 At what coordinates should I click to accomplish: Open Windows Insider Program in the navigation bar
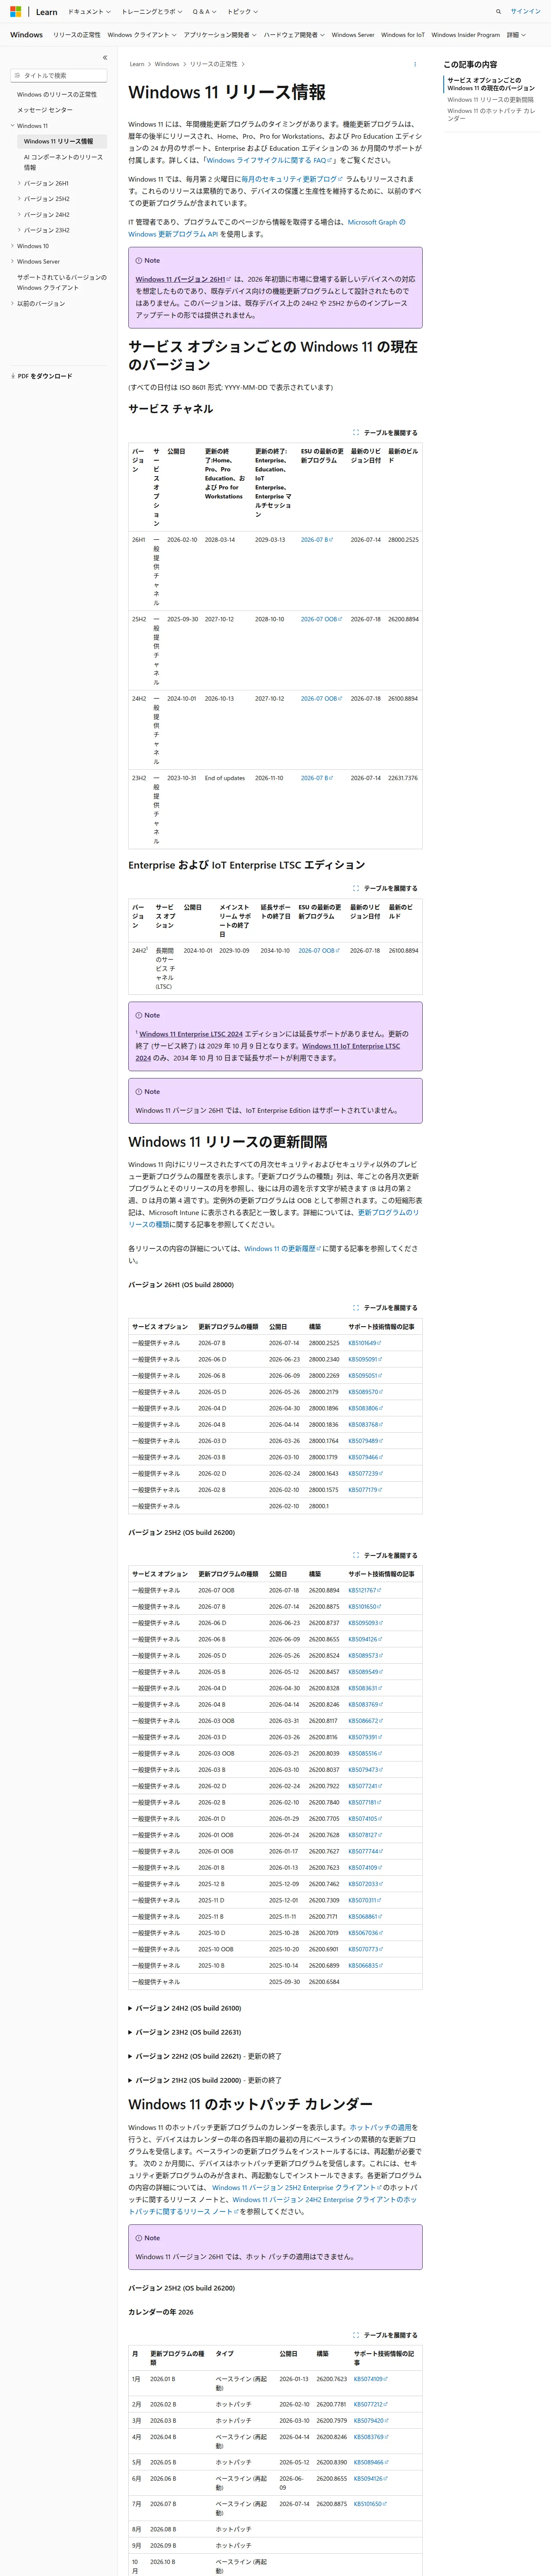(x=466, y=35)
